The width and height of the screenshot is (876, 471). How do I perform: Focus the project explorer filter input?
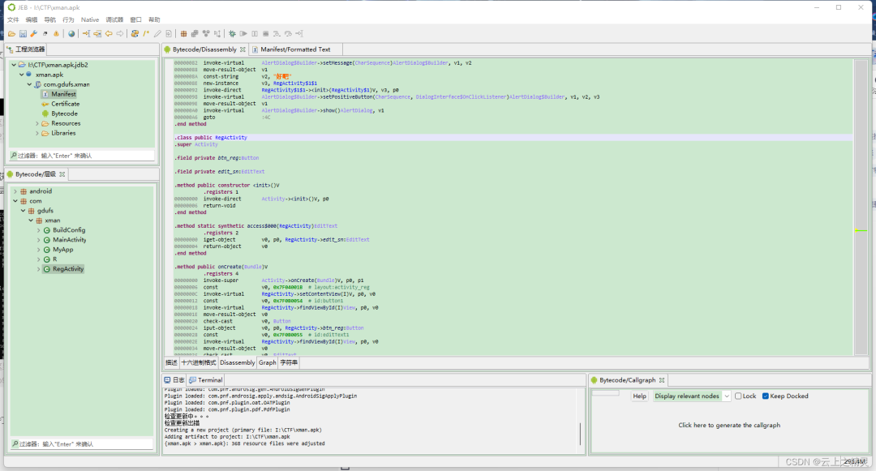pos(82,156)
